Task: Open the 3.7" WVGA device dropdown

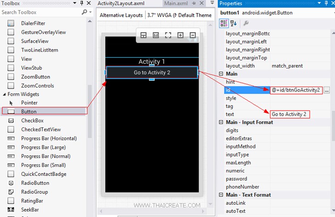Action: (162, 15)
